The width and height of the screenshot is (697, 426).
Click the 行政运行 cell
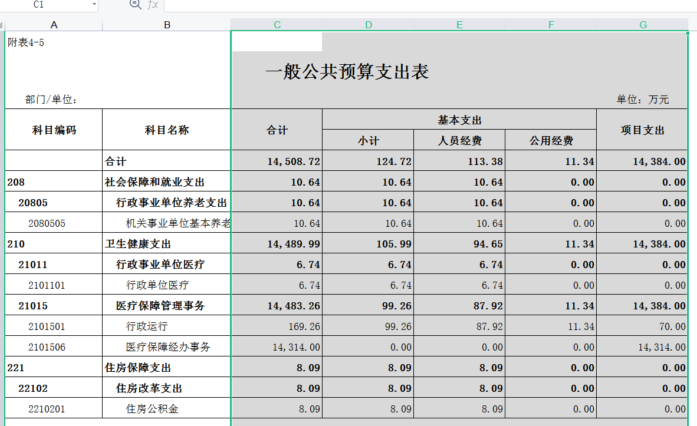pyautogui.click(x=167, y=326)
